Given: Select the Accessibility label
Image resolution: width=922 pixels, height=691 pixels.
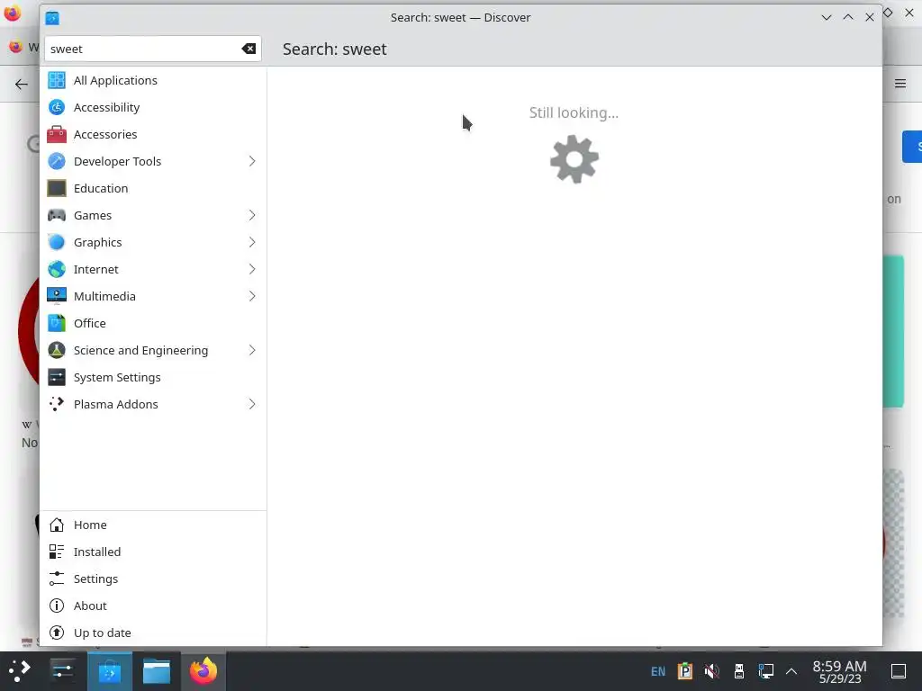Looking at the screenshot, I should [x=106, y=108].
